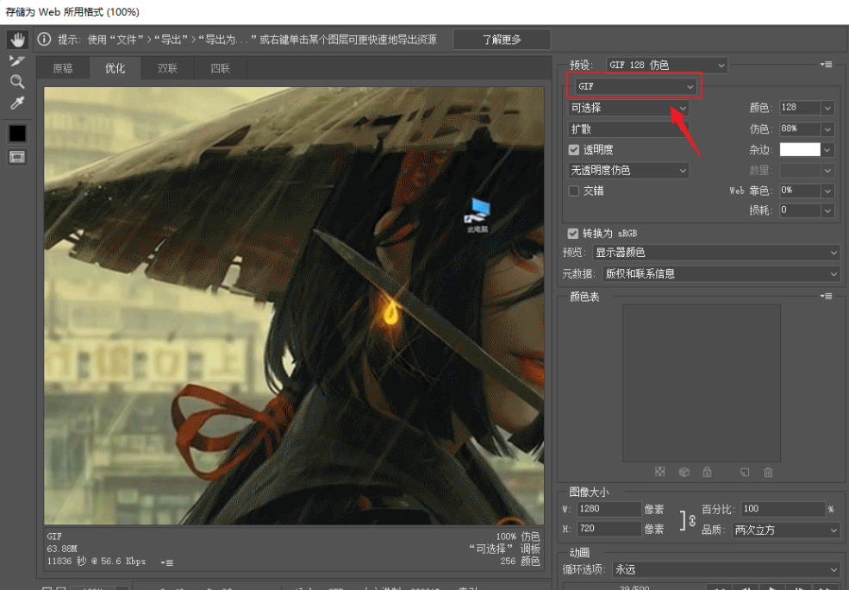Viewport: 849px width, 590px height.
Task: Click the add new color icon
Action: [745, 472]
